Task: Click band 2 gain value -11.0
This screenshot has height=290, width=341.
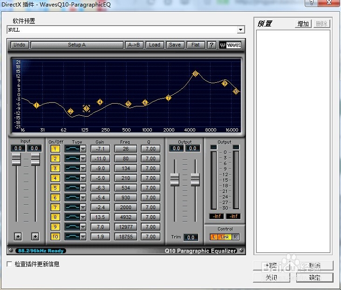Action: 100,158
